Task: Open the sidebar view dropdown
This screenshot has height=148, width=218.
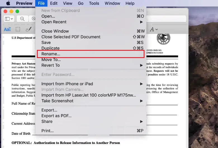Action: click(9, 19)
